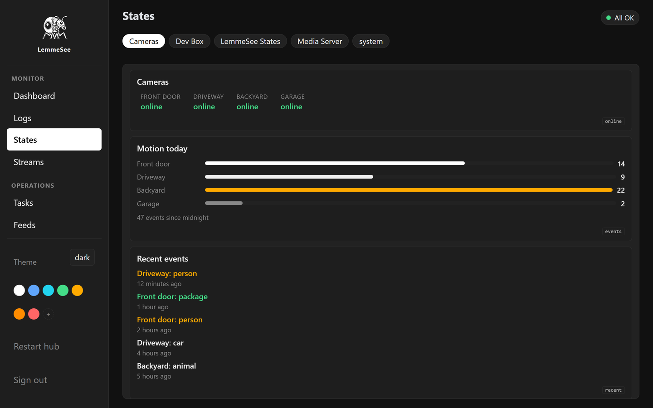Image resolution: width=653 pixels, height=408 pixels.
Task: Select the Media Server tab
Action: tap(320, 41)
